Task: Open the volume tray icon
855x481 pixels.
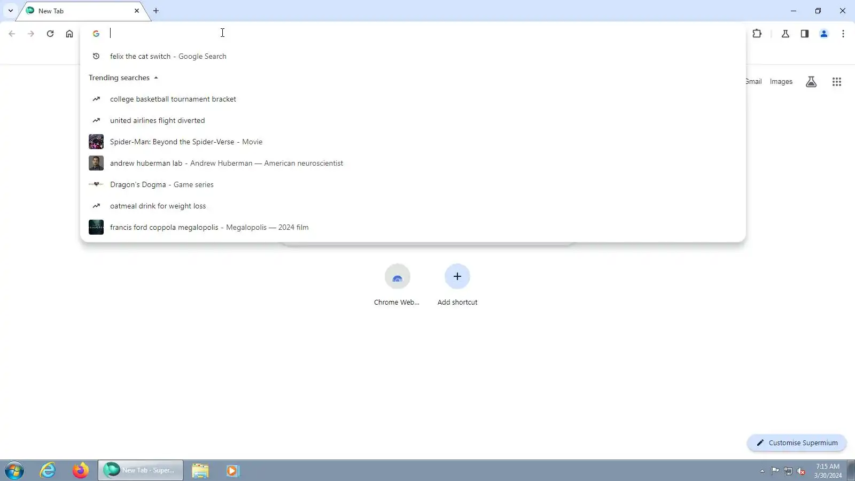Action: (801, 471)
